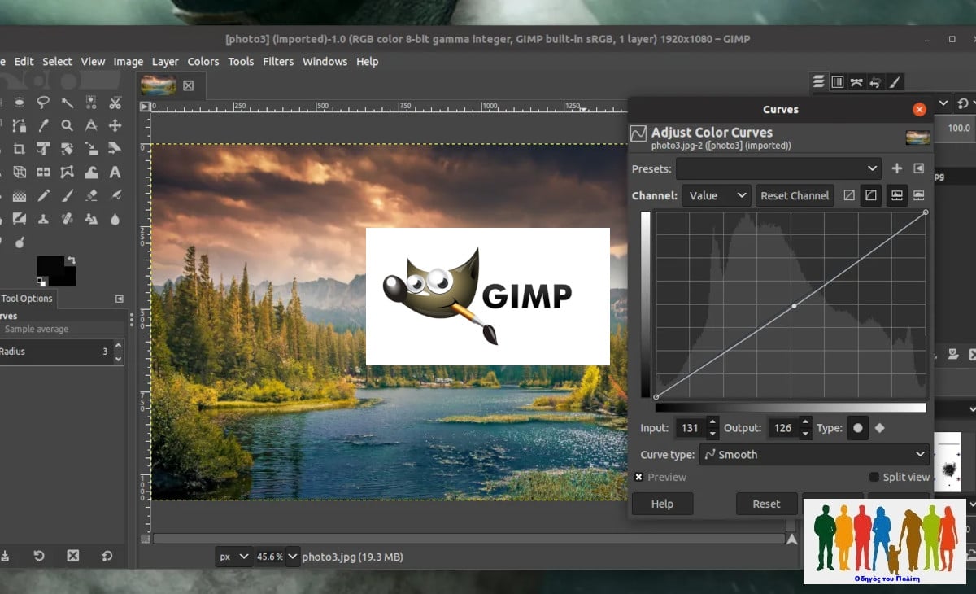Close the photo3 image tab
This screenshot has height=594, width=976.
pos(189,85)
